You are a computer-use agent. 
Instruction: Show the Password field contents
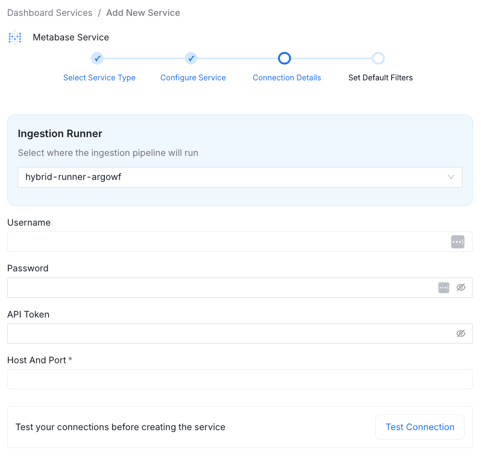pyautogui.click(x=461, y=288)
